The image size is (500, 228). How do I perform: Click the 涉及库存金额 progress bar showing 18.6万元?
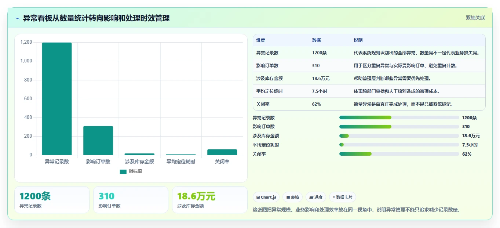tap(399, 136)
